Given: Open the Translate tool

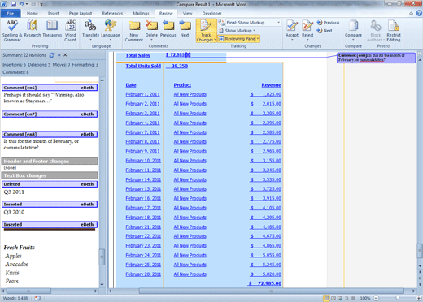Looking at the screenshot, I should (90, 30).
